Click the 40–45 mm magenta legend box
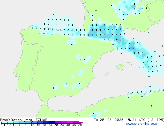Image resolution: width=164 pixels, height=126 pixels. (70, 123)
